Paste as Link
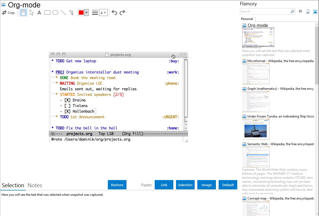Screen dimensions: 319x216 click(x=164, y=185)
